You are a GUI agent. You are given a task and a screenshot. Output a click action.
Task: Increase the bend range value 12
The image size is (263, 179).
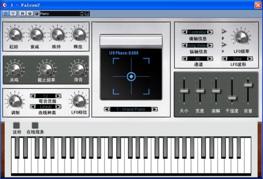tap(58, 96)
